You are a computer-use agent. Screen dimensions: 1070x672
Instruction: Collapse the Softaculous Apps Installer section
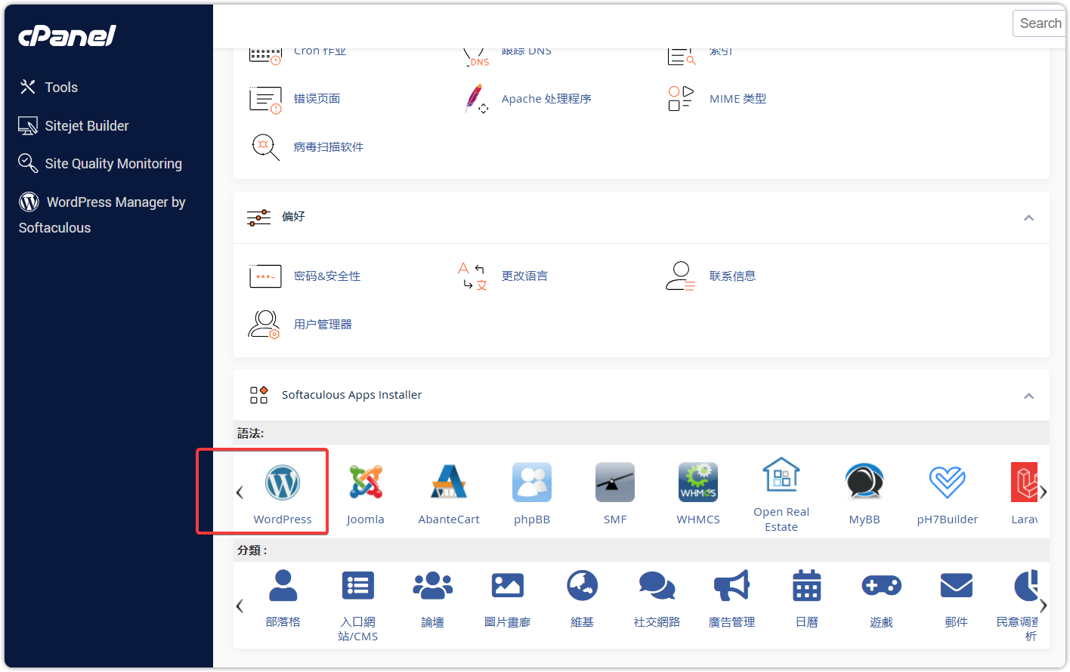pos(1028,396)
